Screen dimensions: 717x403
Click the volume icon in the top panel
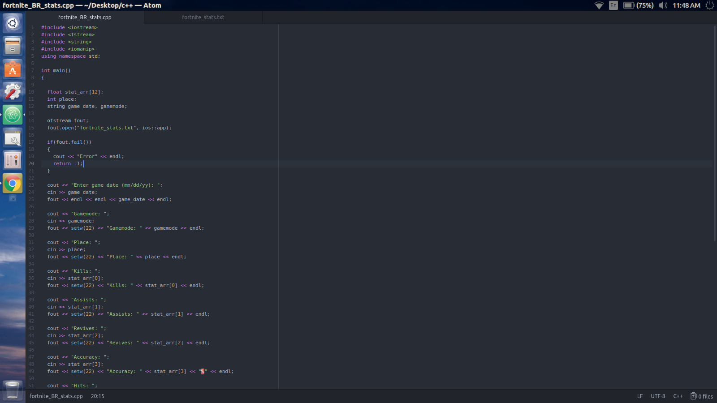[x=663, y=5]
